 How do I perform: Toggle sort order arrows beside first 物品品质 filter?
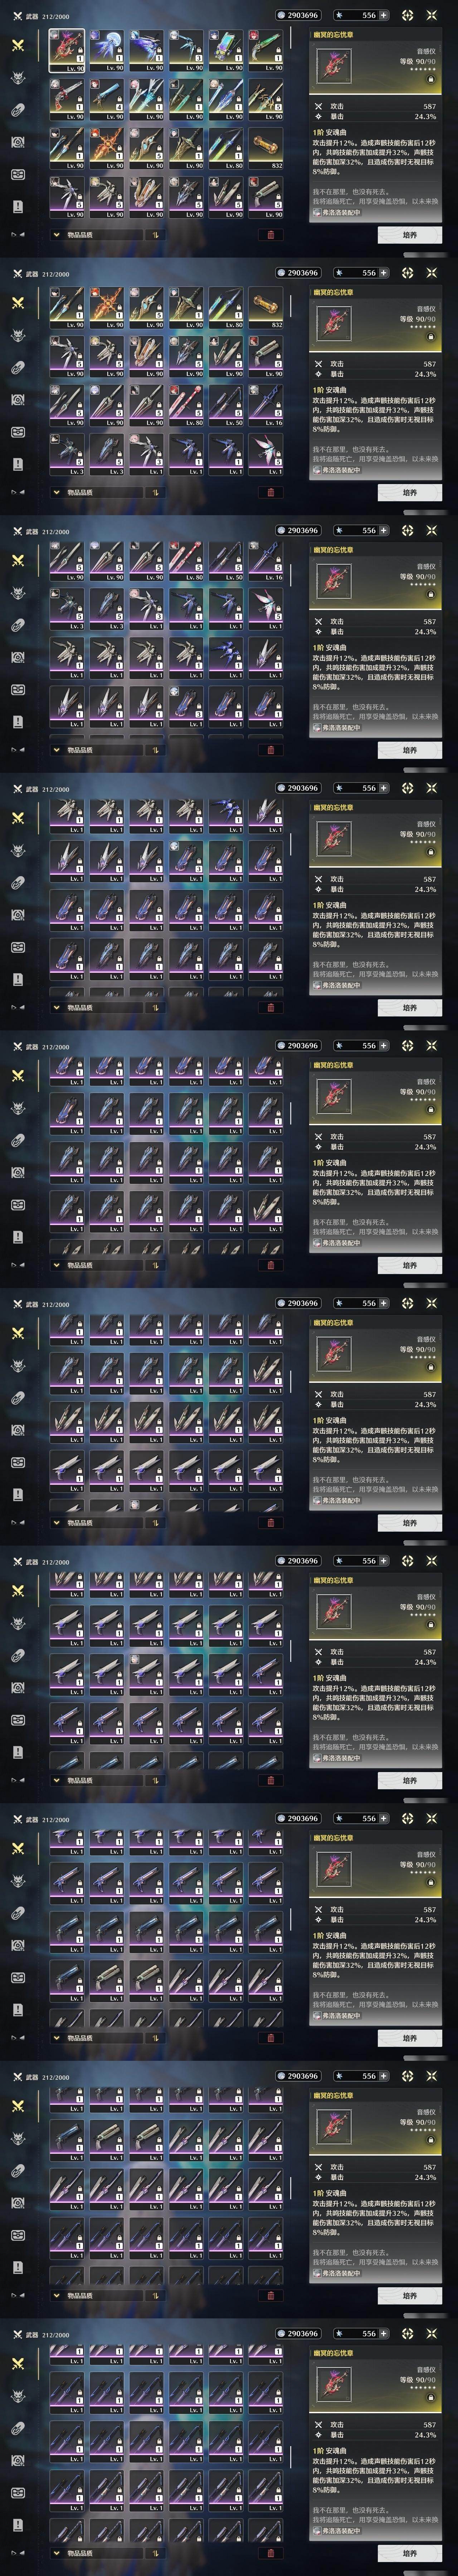pos(155,235)
